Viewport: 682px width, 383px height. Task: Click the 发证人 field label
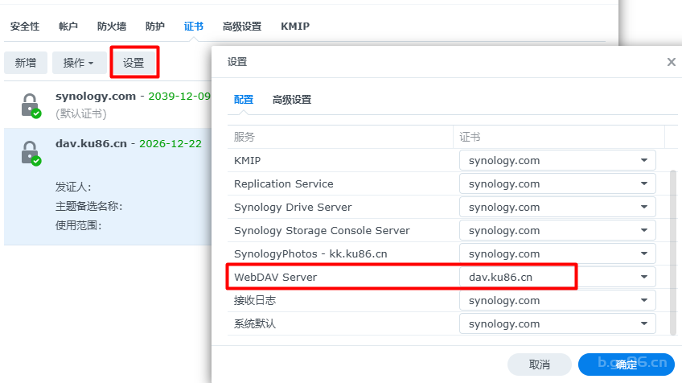pos(73,187)
